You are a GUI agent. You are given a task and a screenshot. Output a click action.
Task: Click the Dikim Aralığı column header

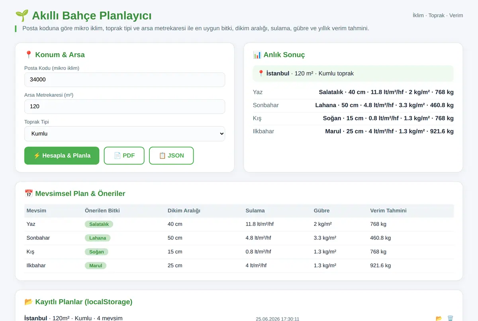pos(184,211)
